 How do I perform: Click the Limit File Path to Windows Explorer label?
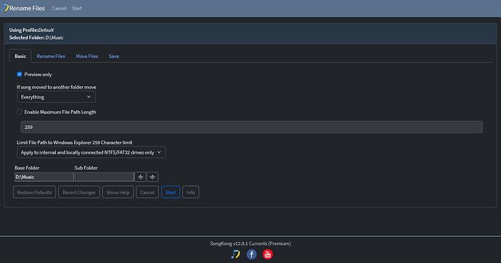tap(75, 143)
